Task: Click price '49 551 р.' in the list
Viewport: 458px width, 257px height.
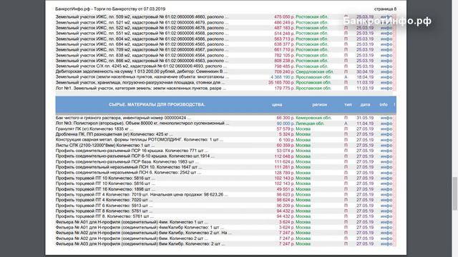Action: tap(286, 189)
